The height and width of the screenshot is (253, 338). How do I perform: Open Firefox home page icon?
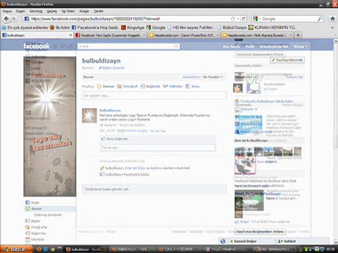[x=333, y=19]
